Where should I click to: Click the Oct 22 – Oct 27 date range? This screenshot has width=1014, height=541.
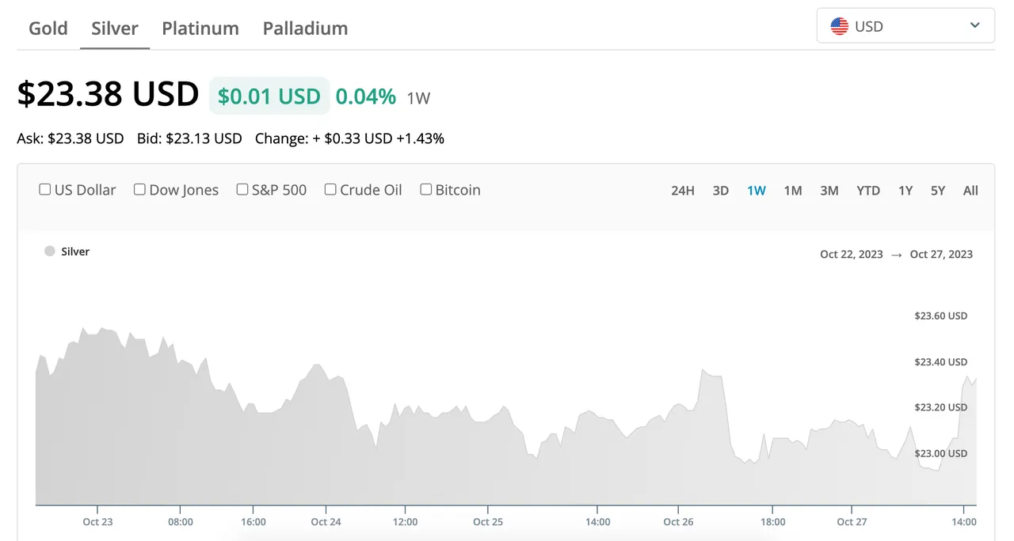pyautogui.click(x=896, y=255)
